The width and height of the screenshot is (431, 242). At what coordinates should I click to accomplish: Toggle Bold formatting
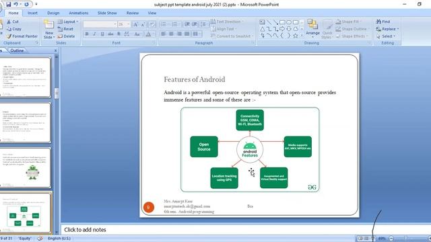(87, 34)
